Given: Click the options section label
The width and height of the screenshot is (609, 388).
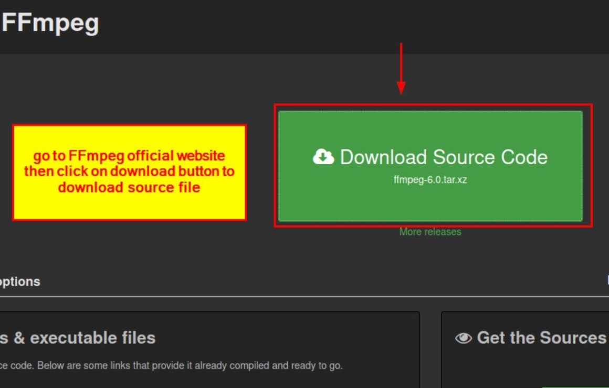Looking at the screenshot, I should (20, 282).
